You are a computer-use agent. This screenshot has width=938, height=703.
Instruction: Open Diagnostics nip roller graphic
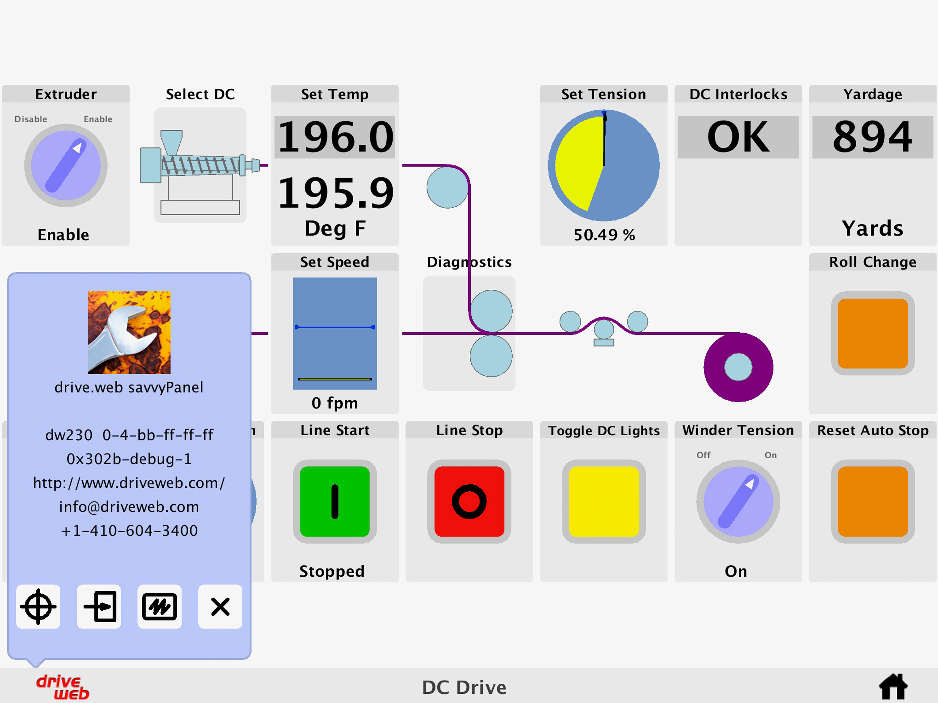(x=469, y=333)
